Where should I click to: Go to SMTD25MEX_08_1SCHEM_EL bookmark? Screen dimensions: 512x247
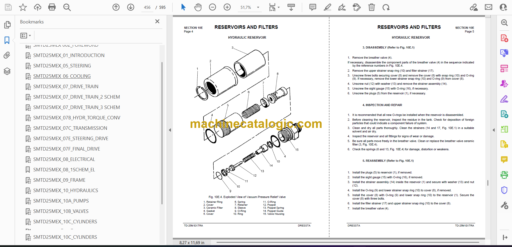(64, 170)
